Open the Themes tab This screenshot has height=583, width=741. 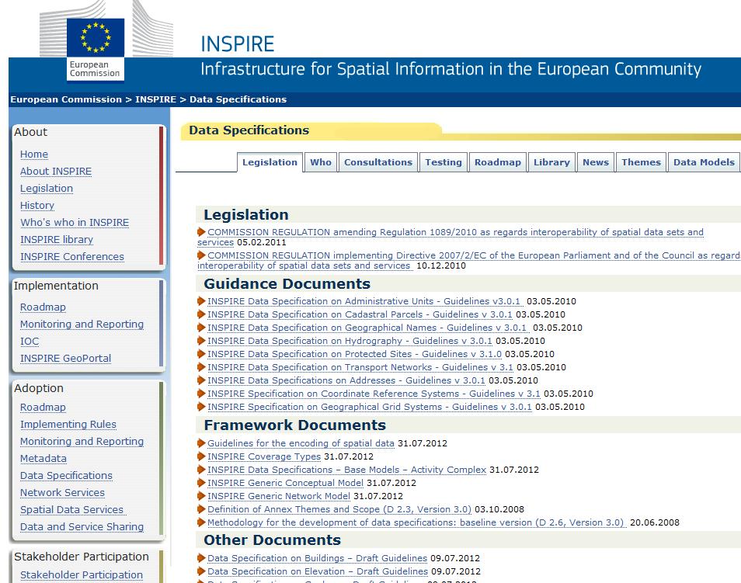pyautogui.click(x=641, y=162)
